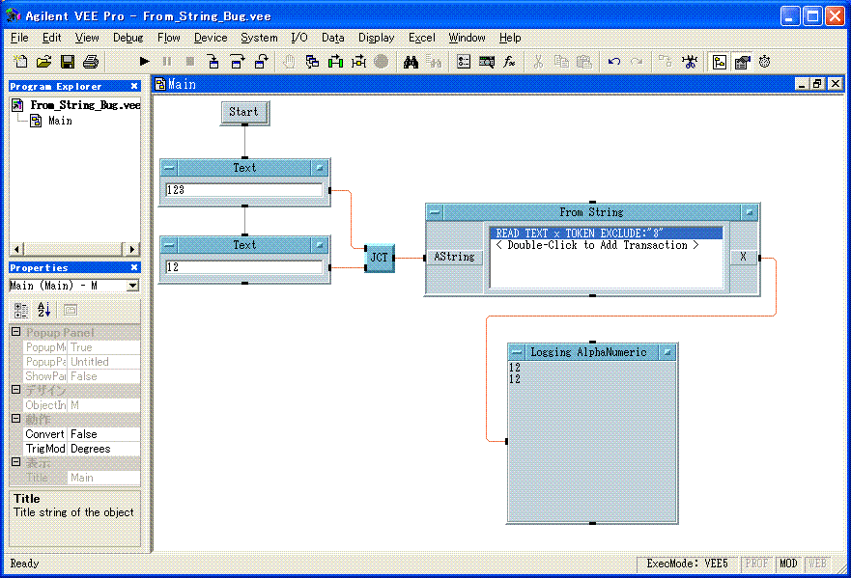Viewport: 851px width, 578px height.
Task: Click the Function & Object Browser fx icon
Action: pos(510,62)
